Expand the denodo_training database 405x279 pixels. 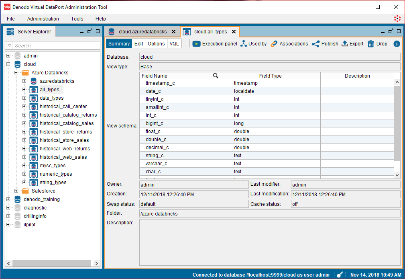click(8, 199)
